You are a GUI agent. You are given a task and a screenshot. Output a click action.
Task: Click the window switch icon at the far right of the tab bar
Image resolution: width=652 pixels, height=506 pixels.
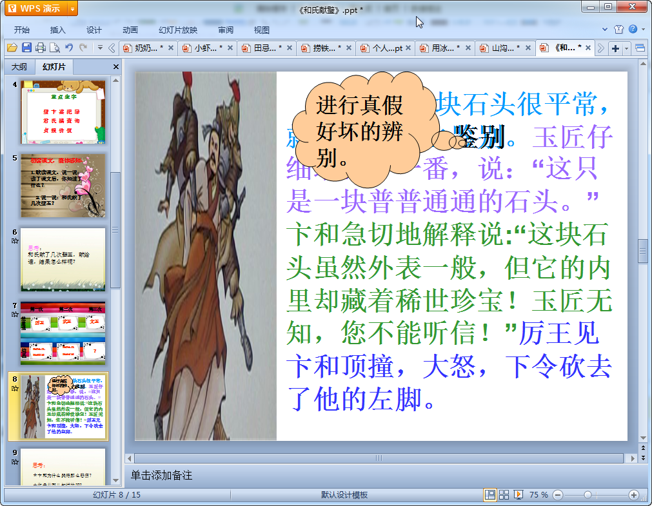(640, 48)
